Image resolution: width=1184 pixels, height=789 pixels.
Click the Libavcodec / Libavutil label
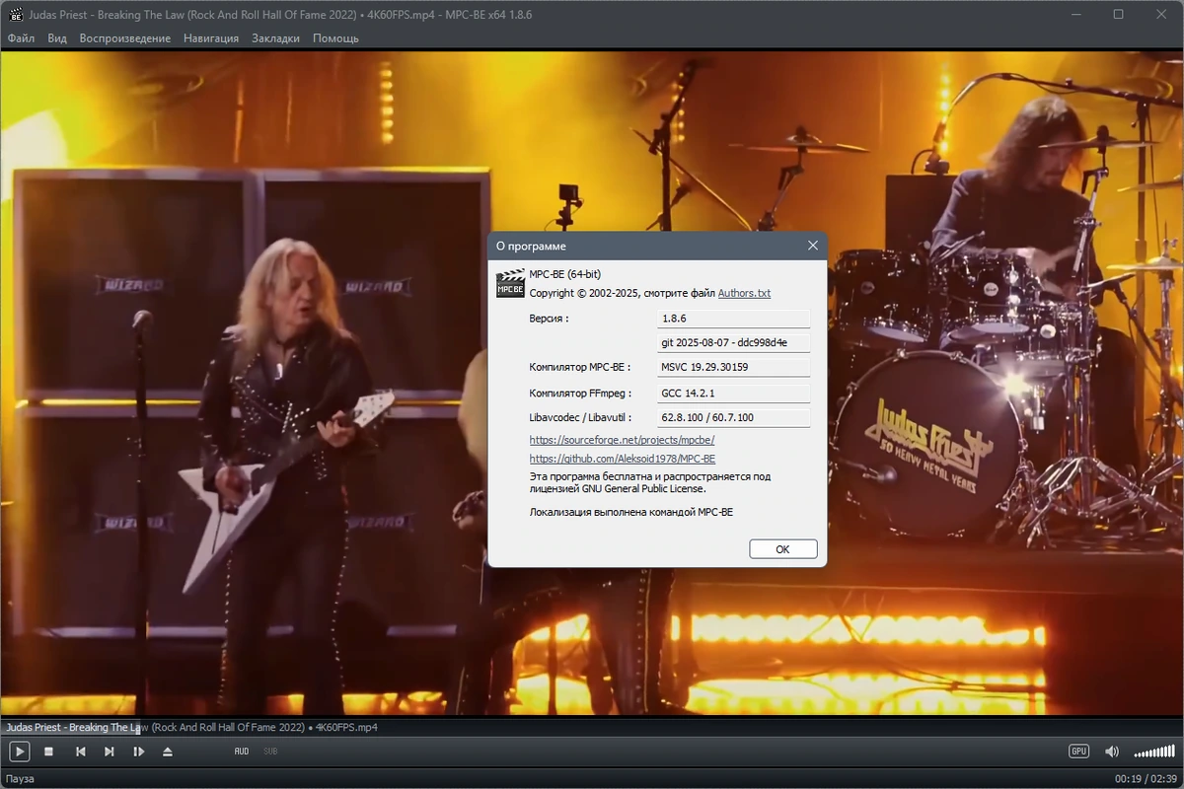(x=579, y=417)
